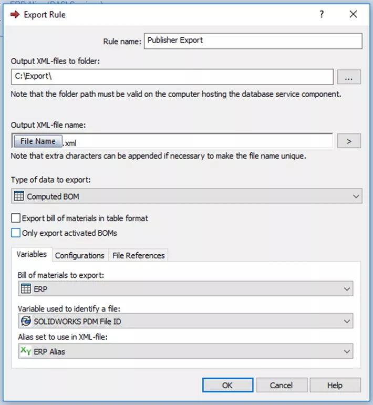
Task: Click into the Rule name input field
Action: pyautogui.click(x=253, y=41)
